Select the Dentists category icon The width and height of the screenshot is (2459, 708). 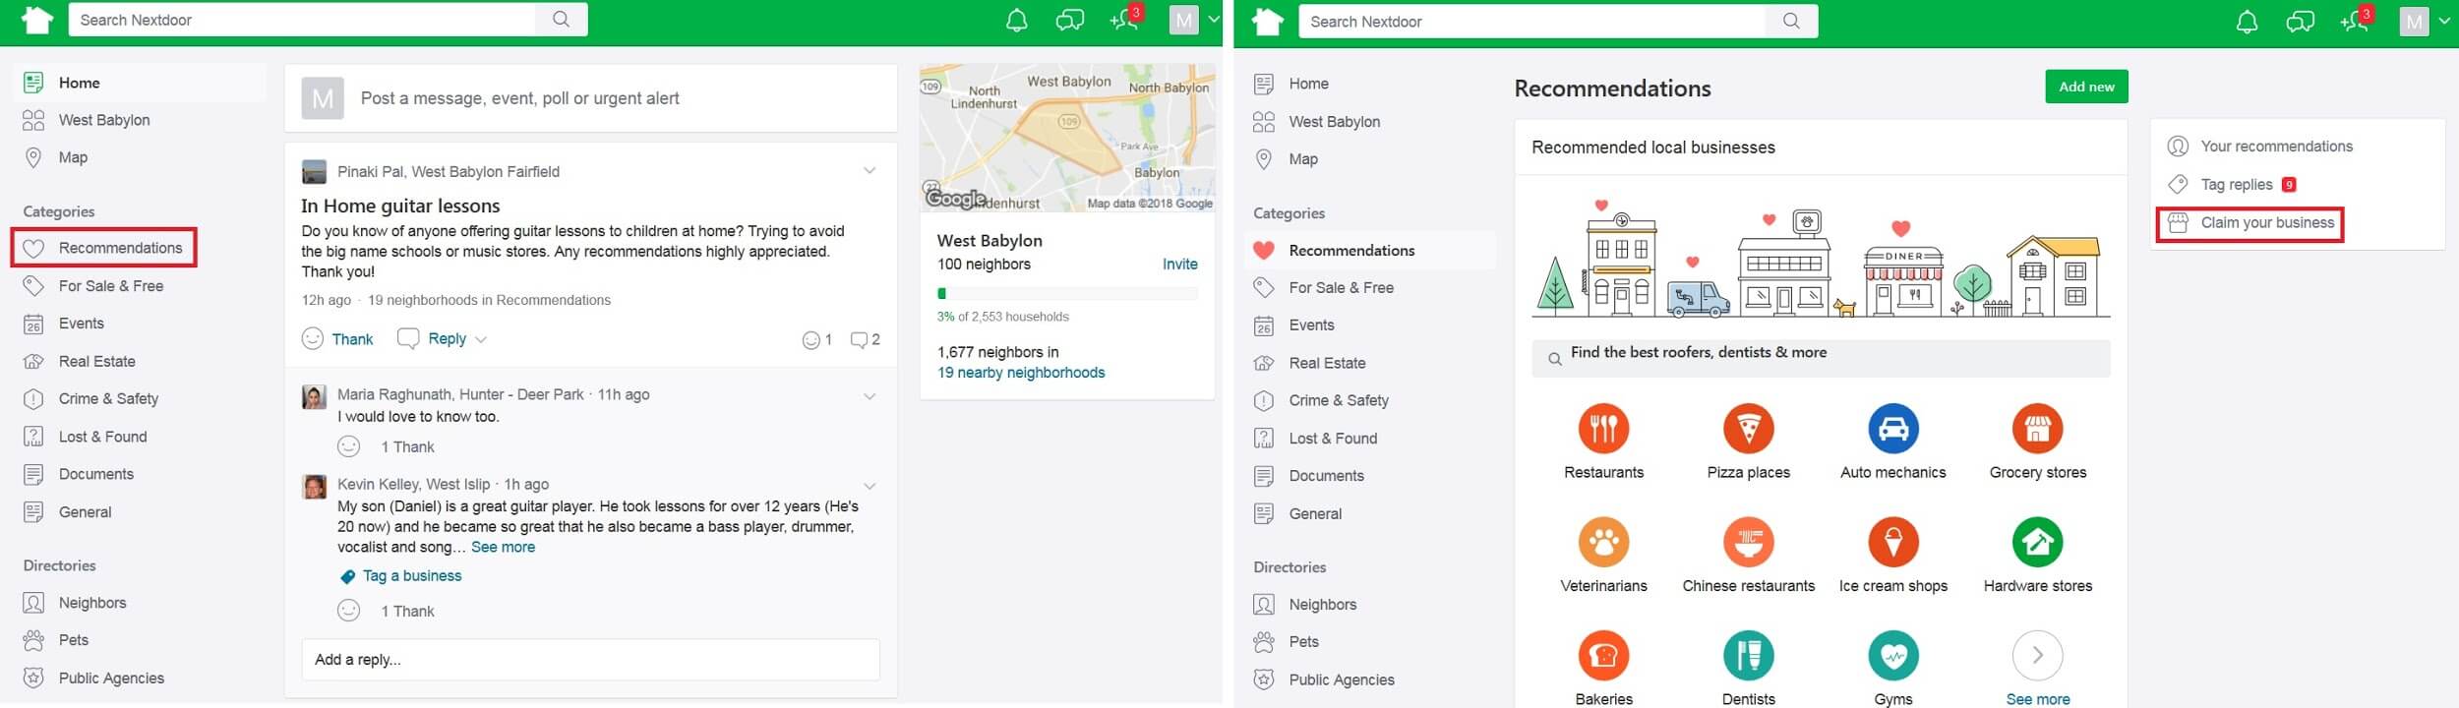click(x=1748, y=655)
